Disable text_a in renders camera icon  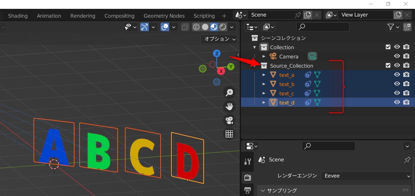click(406, 75)
